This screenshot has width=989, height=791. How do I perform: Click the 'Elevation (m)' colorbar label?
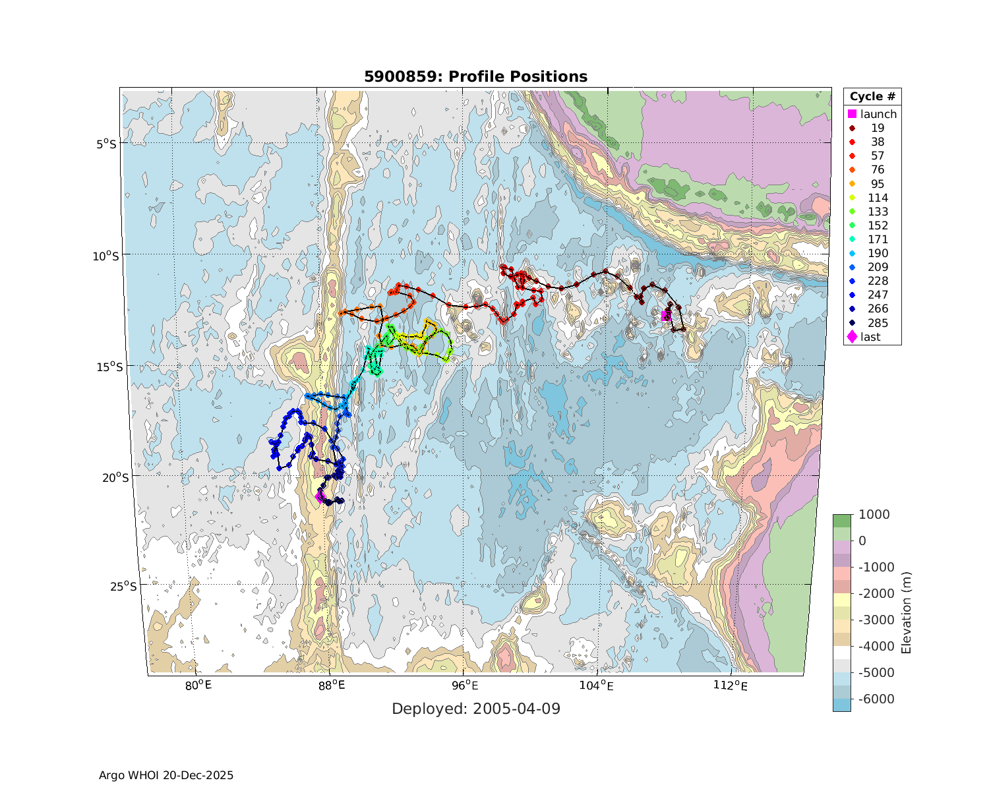[906, 613]
